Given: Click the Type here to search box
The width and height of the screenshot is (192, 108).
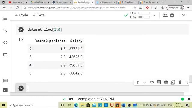Looking at the screenshot, I should [x=33, y=105].
